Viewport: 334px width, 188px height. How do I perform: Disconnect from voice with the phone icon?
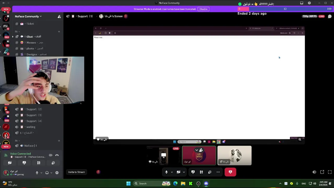tap(57, 155)
